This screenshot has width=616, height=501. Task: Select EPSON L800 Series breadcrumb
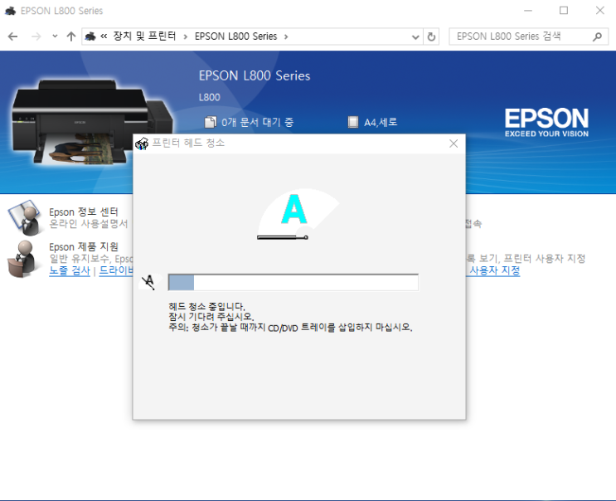pos(235,36)
